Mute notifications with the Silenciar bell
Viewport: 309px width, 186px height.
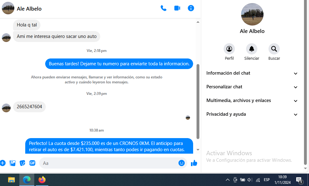pos(252,49)
